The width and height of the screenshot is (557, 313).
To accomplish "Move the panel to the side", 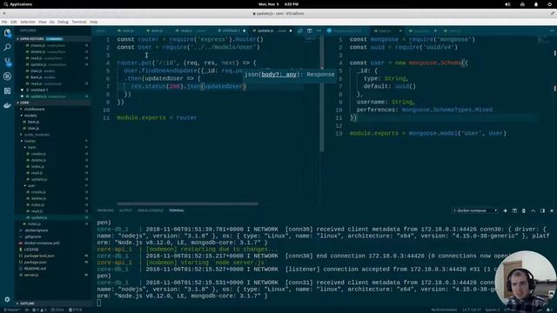I will click(542, 210).
